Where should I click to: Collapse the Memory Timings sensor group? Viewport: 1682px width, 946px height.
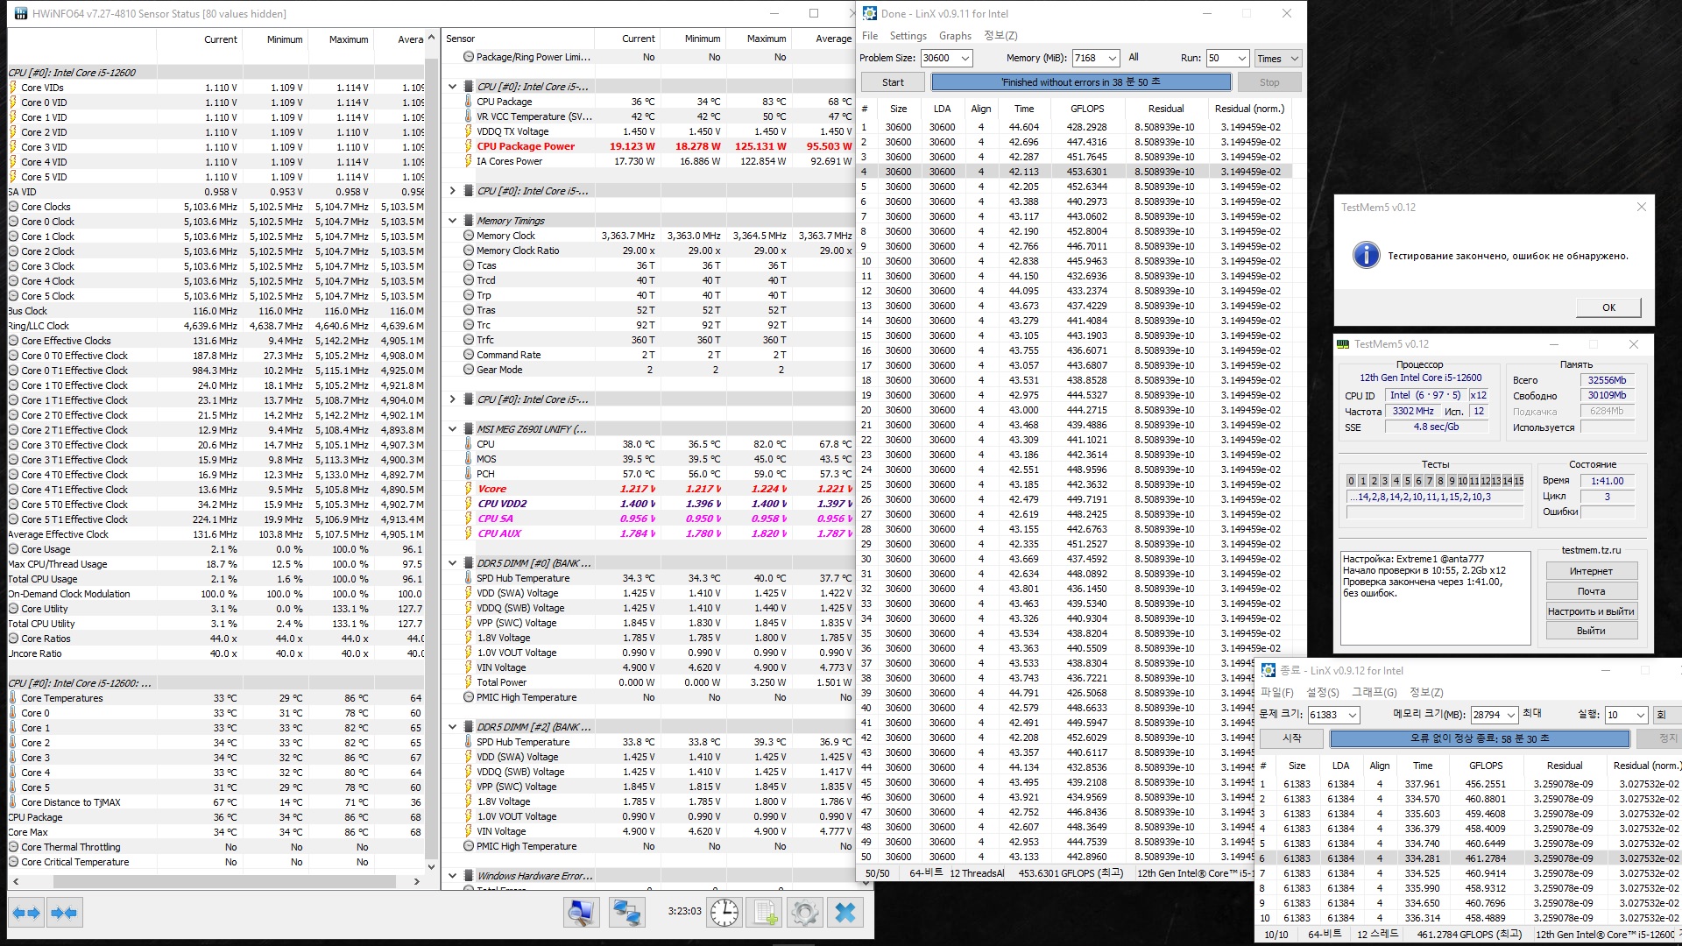[453, 221]
